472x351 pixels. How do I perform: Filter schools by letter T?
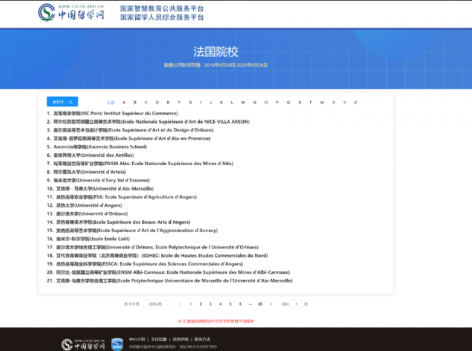310,103
